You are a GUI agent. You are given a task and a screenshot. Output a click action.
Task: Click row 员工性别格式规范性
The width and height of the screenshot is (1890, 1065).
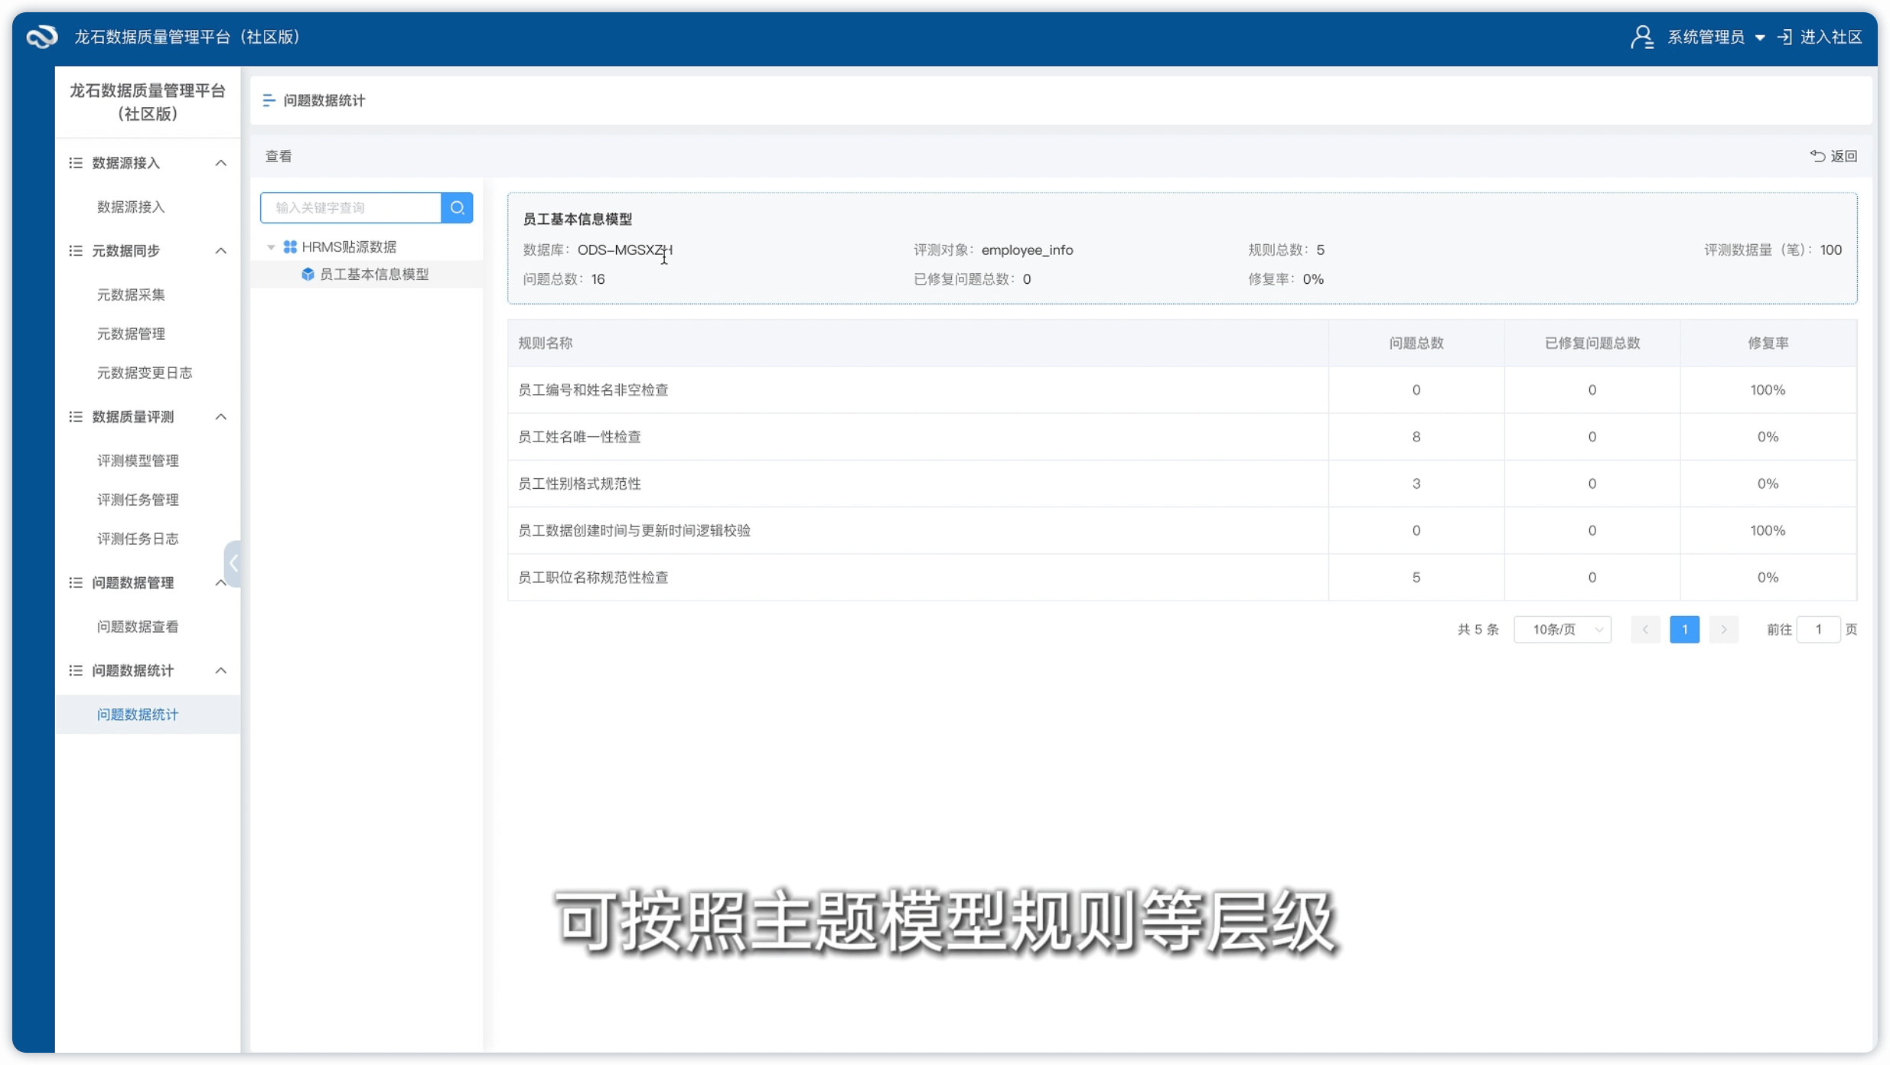pos(1182,483)
